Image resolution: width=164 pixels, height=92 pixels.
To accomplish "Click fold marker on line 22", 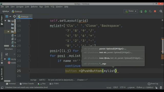I will 29,56.
